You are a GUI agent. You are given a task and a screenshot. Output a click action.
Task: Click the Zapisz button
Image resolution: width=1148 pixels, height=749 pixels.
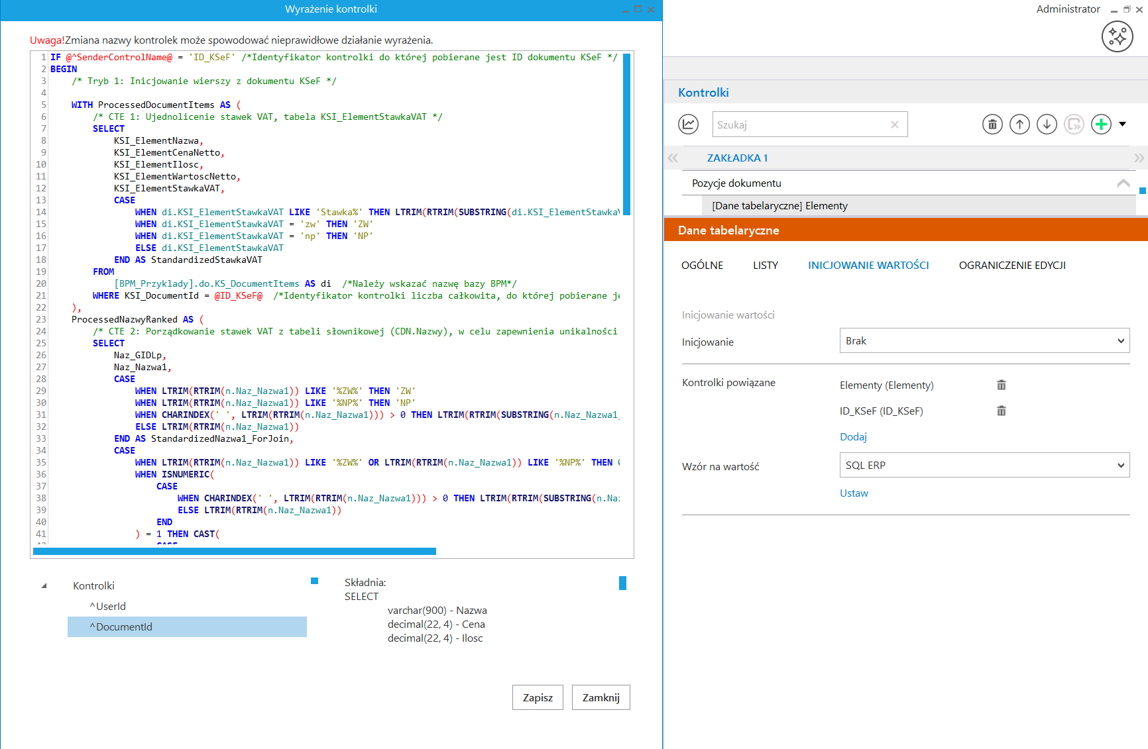point(537,697)
